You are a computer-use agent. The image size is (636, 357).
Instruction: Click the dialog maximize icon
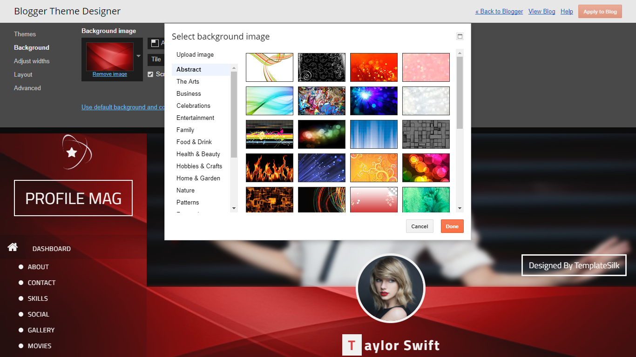460,37
